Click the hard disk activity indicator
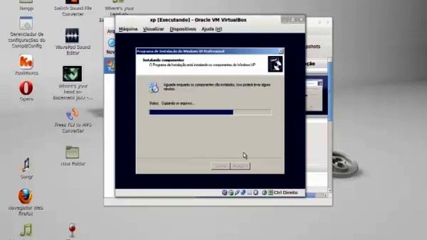 click(224, 193)
